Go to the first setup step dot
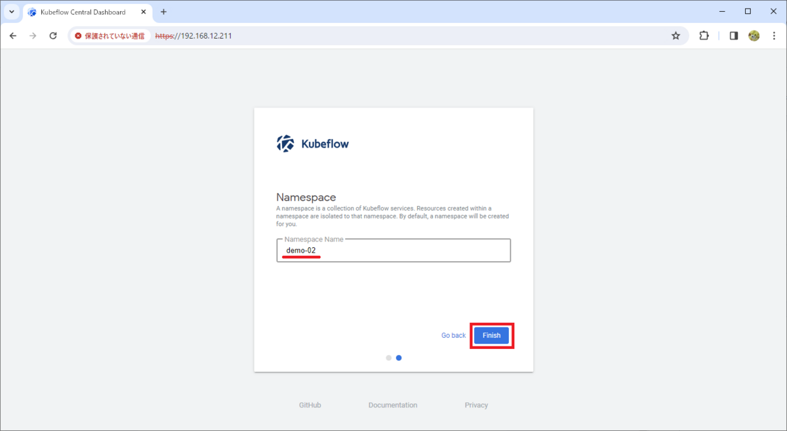 pyautogui.click(x=389, y=358)
